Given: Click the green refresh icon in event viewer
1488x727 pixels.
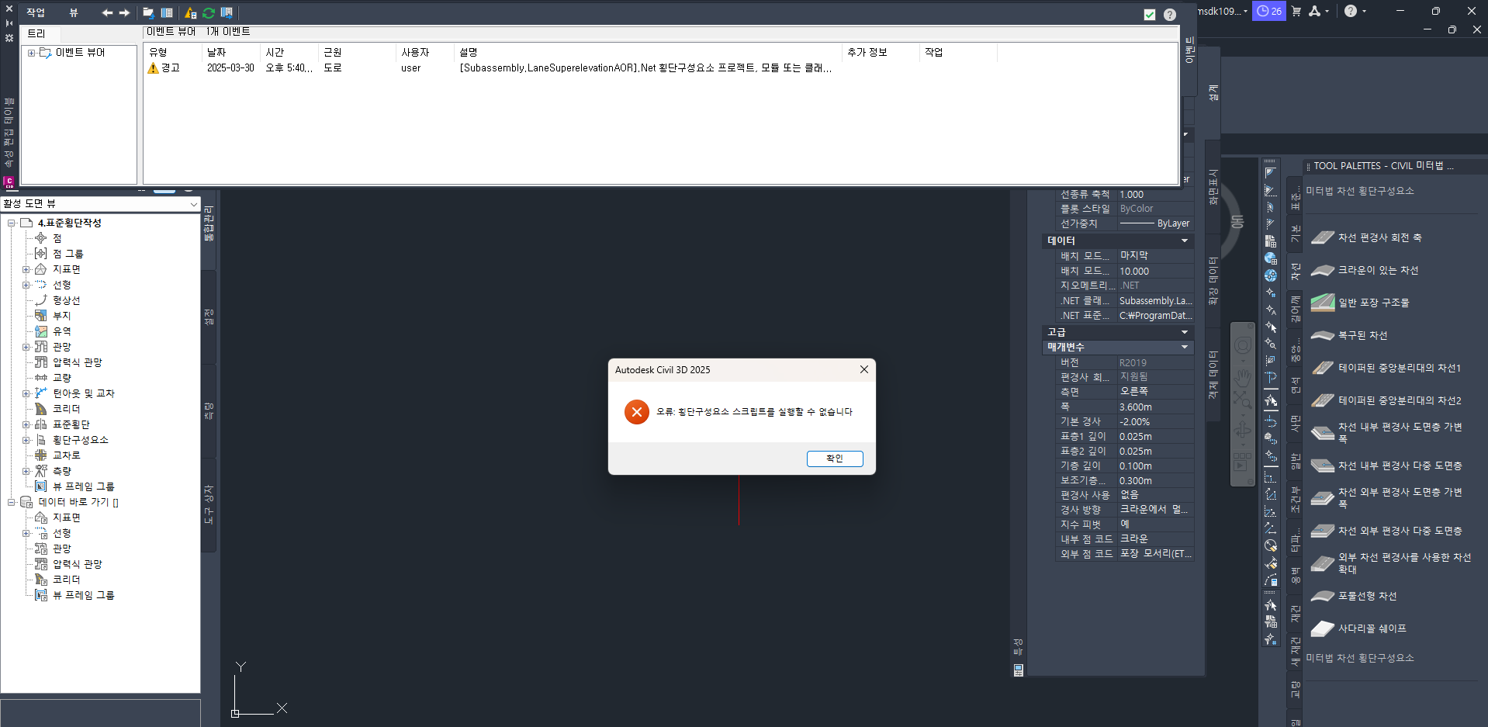Looking at the screenshot, I should 209,12.
